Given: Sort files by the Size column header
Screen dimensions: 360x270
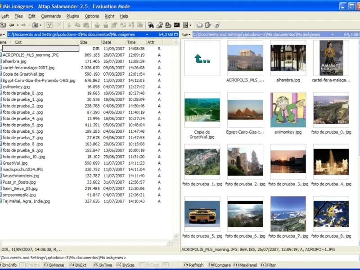Looking at the screenshot, I should point(84,42).
